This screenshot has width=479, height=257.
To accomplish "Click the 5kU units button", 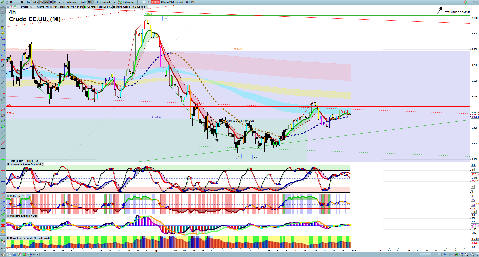I will 83,2.
